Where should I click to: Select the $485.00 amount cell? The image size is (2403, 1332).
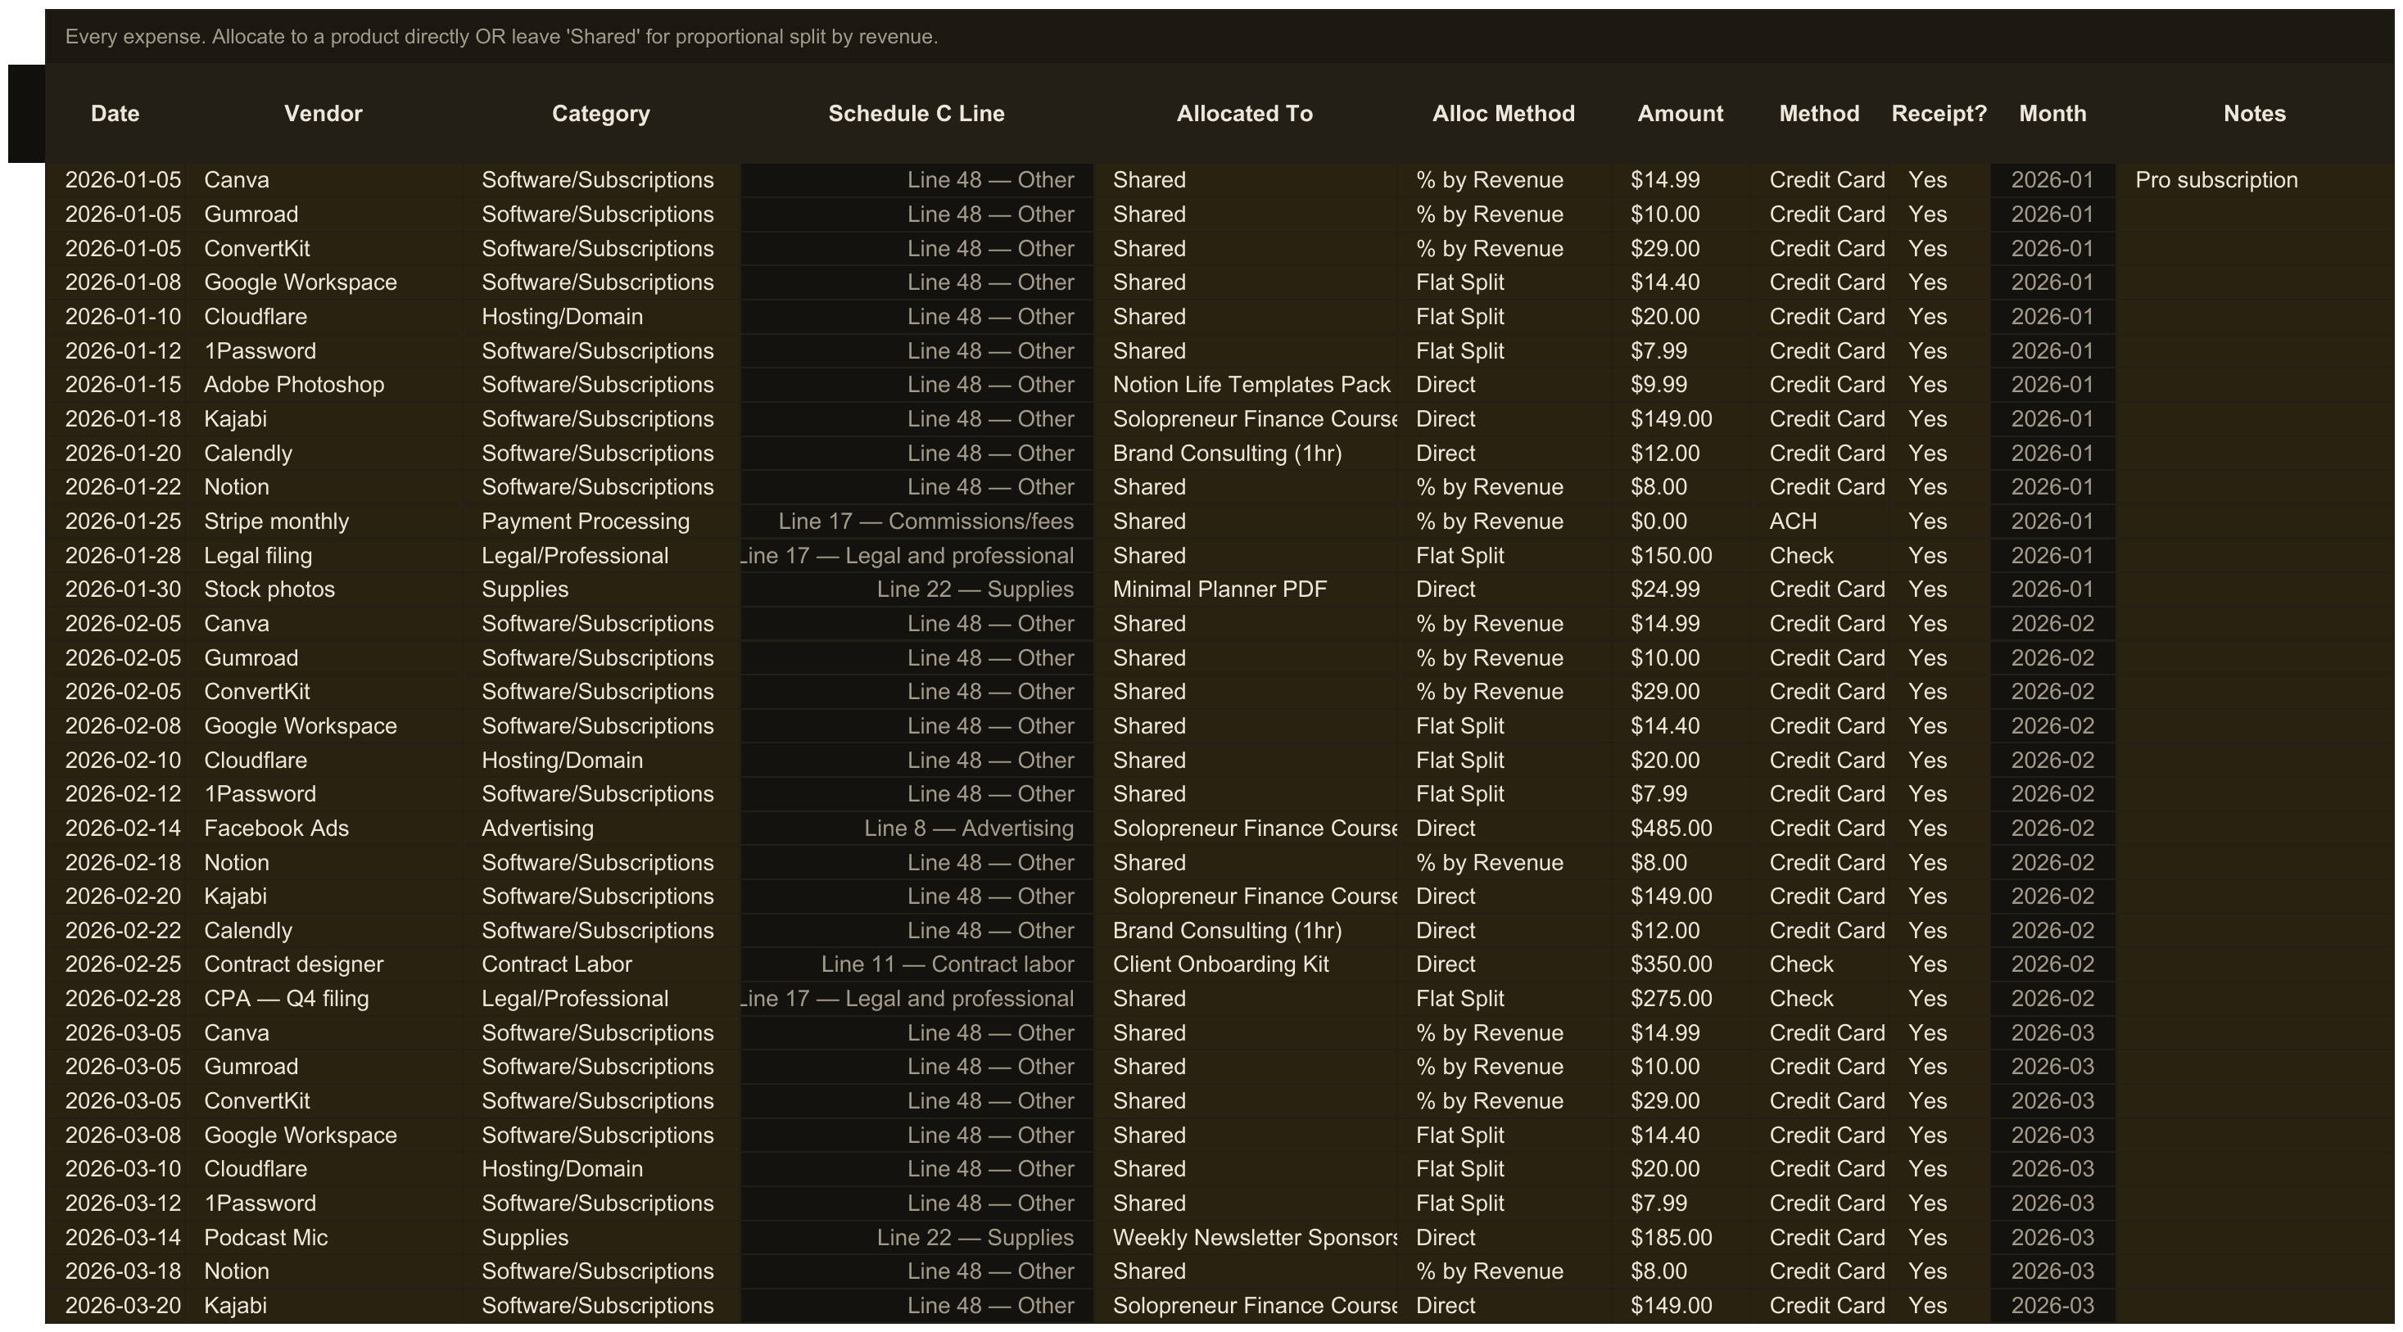point(1681,829)
